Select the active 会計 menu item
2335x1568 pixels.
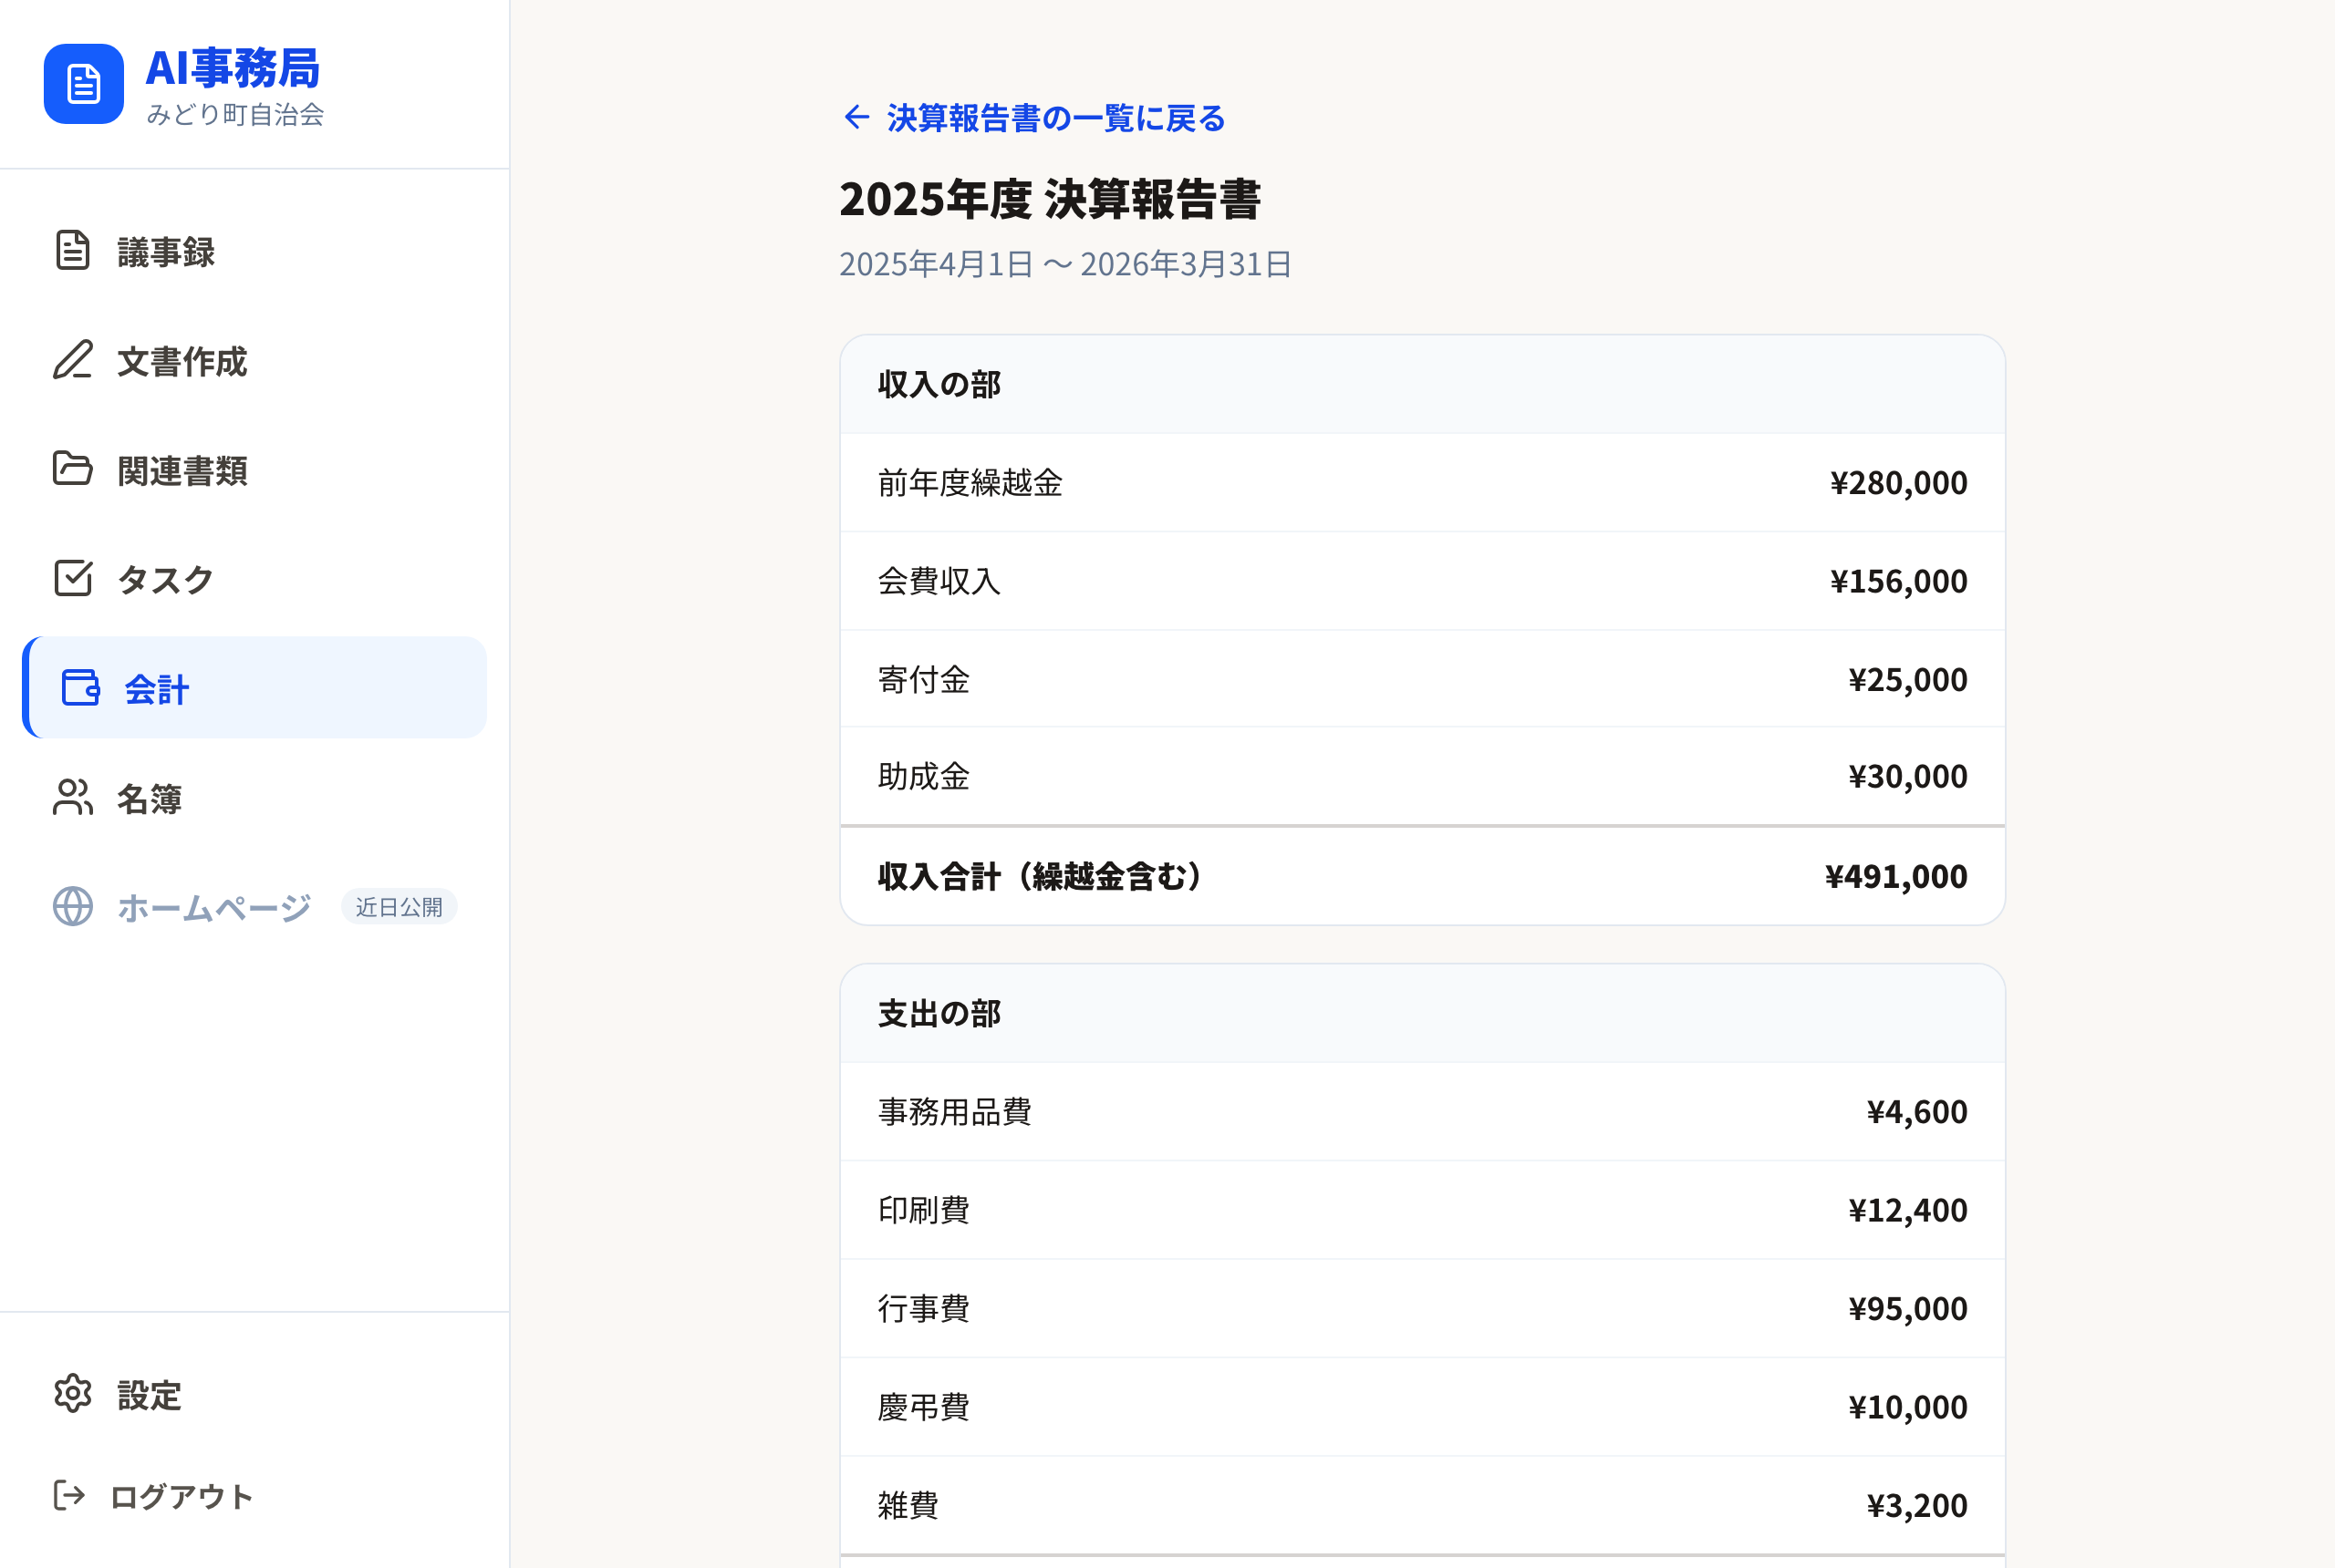pyautogui.click(x=254, y=688)
